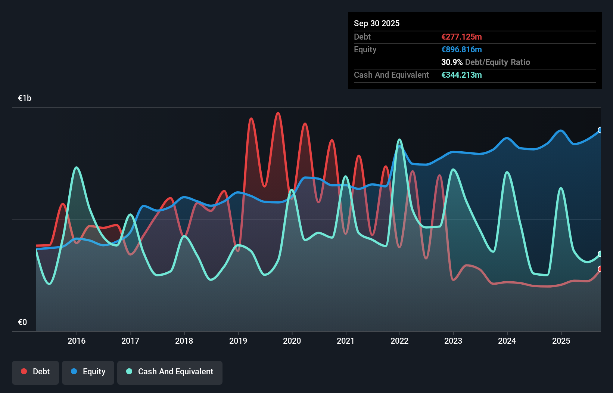Click the €896.816m equity value
The height and width of the screenshot is (393, 613).
[461, 49]
